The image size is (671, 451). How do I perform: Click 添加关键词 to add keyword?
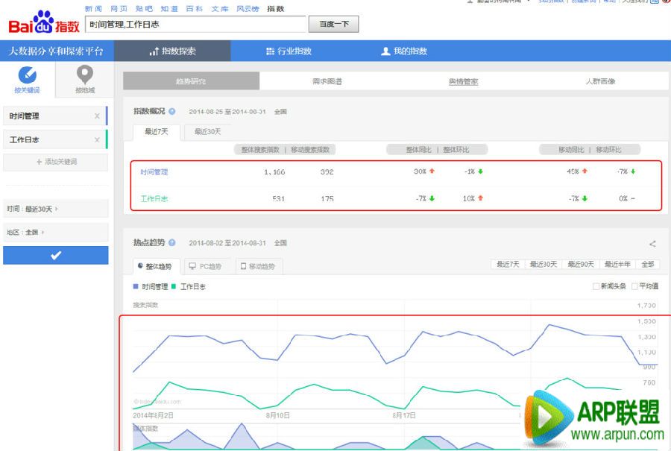(56, 162)
